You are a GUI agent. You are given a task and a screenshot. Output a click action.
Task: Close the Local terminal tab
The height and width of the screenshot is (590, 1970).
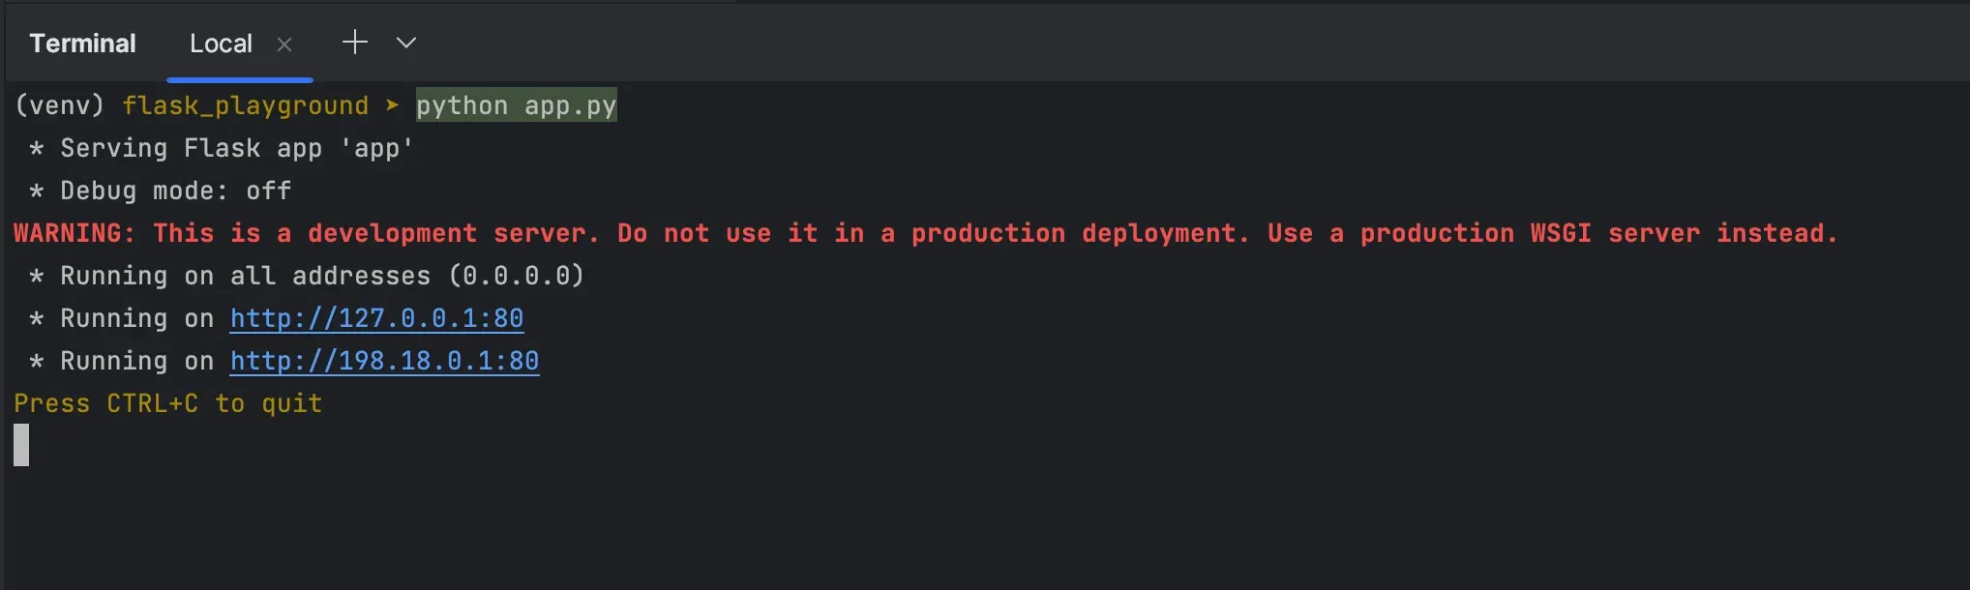click(284, 44)
